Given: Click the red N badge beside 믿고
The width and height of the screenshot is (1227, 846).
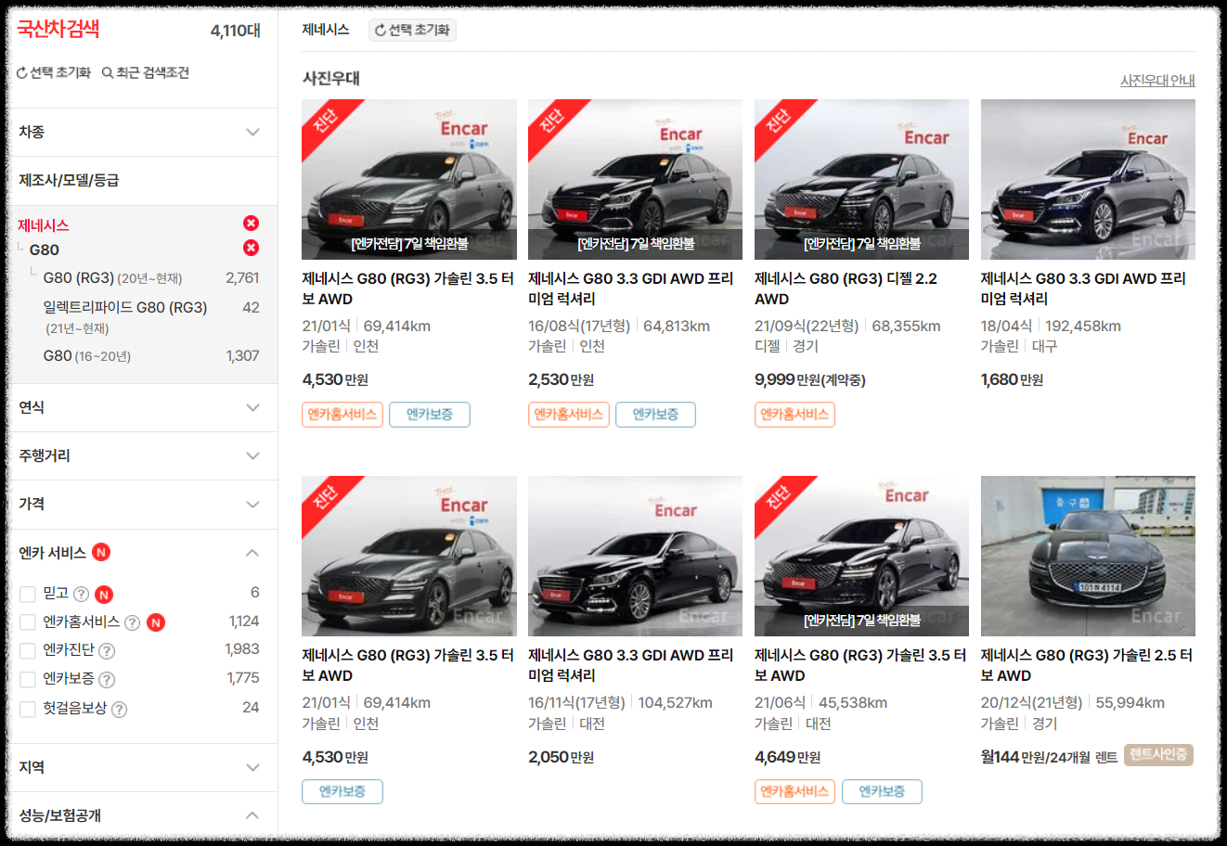Looking at the screenshot, I should (x=104, y=594).
